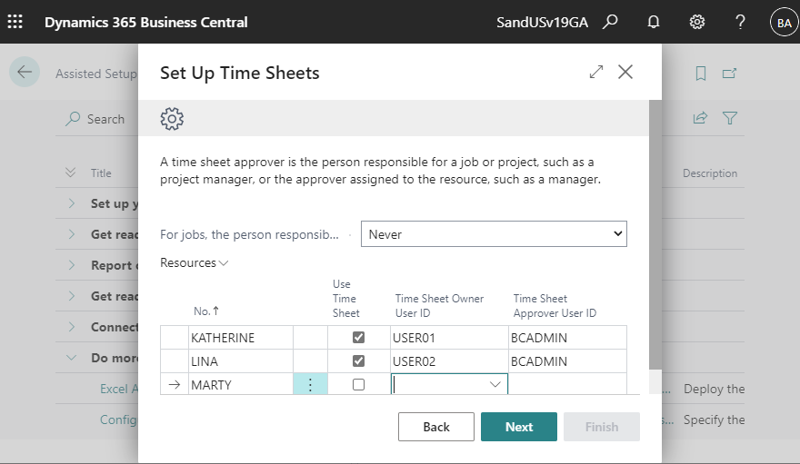The image size is (800, 464).
Task: Click the USER02 owner cell
Action: tap(449, 361)
